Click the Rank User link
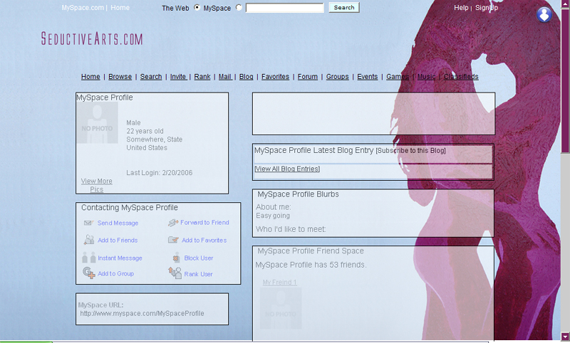Viewport: 570px width, 343px height. click(198, 274)
